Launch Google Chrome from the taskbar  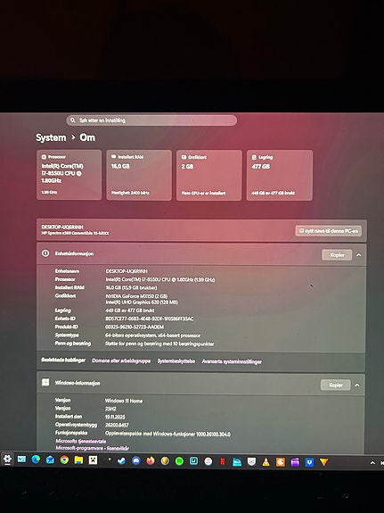(x=64, y=460)
